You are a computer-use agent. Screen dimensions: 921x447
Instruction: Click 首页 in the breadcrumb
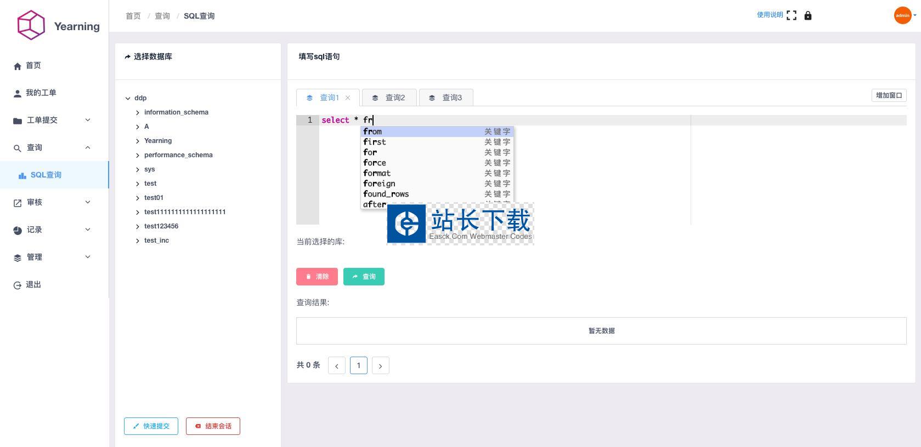click(x=133, y=16)
